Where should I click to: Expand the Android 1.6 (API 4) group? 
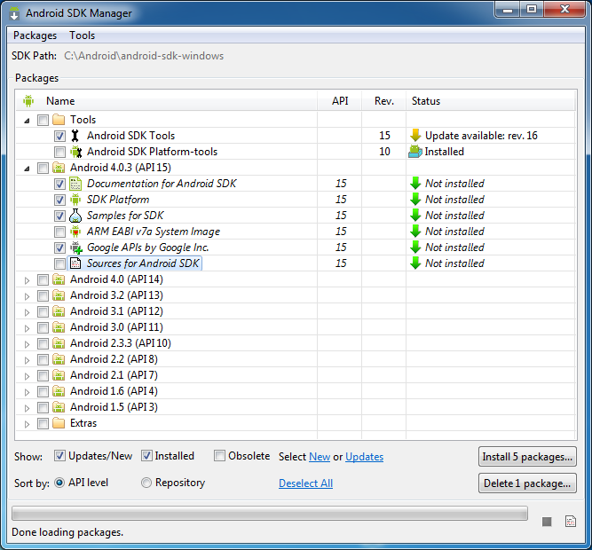[x=27, y=392]
